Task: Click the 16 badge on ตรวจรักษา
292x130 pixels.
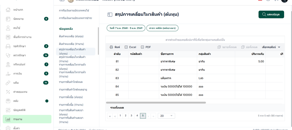Action: pyautogui.click(x=46, y=55)
